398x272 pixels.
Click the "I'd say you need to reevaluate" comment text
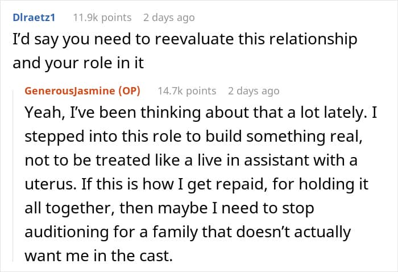(185, 40)
